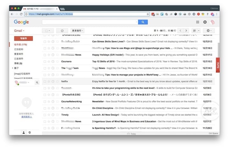Click the browser back arrow
This screenshot has height=148, width=229.
[x=12, y=14]
